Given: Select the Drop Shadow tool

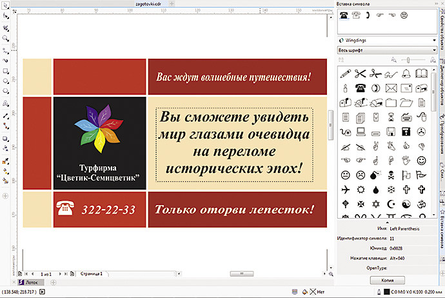Looking at the screenshot, I should [5, 139].
